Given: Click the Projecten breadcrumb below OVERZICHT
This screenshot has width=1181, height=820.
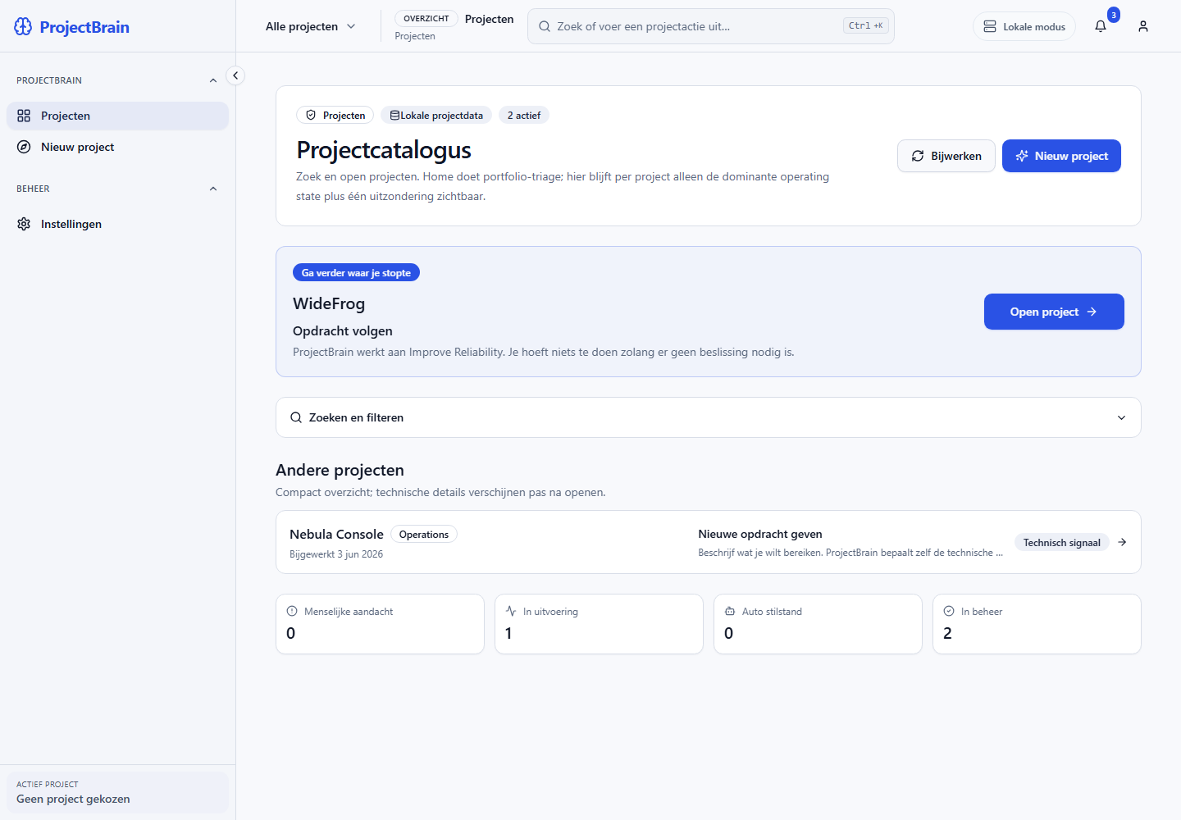Looking at the screenshot, I should [x=415, y=36].
